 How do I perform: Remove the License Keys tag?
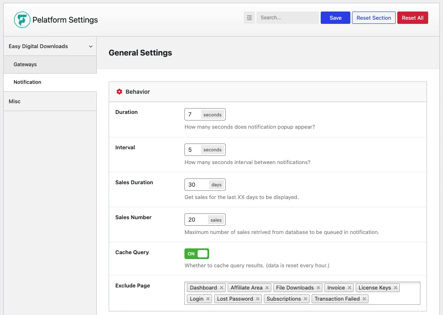tap(396, 287)
